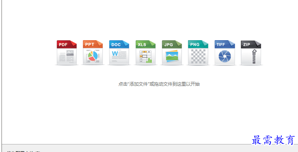Image resolution: width=298 pixels, height=152 pixels.
Task: Click the text '点击“添加文件”或拖动文件到这里以开始'
Action: point(159,84)
